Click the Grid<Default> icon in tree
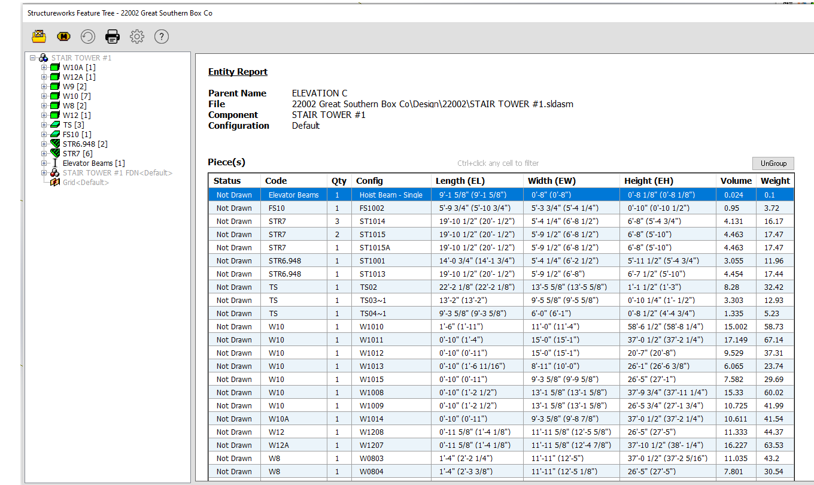 coord(55,182)
